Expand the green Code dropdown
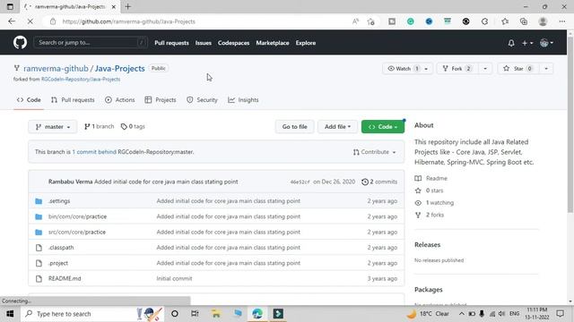The height and width of the screenshot is (322, 574). coord(383,127)
